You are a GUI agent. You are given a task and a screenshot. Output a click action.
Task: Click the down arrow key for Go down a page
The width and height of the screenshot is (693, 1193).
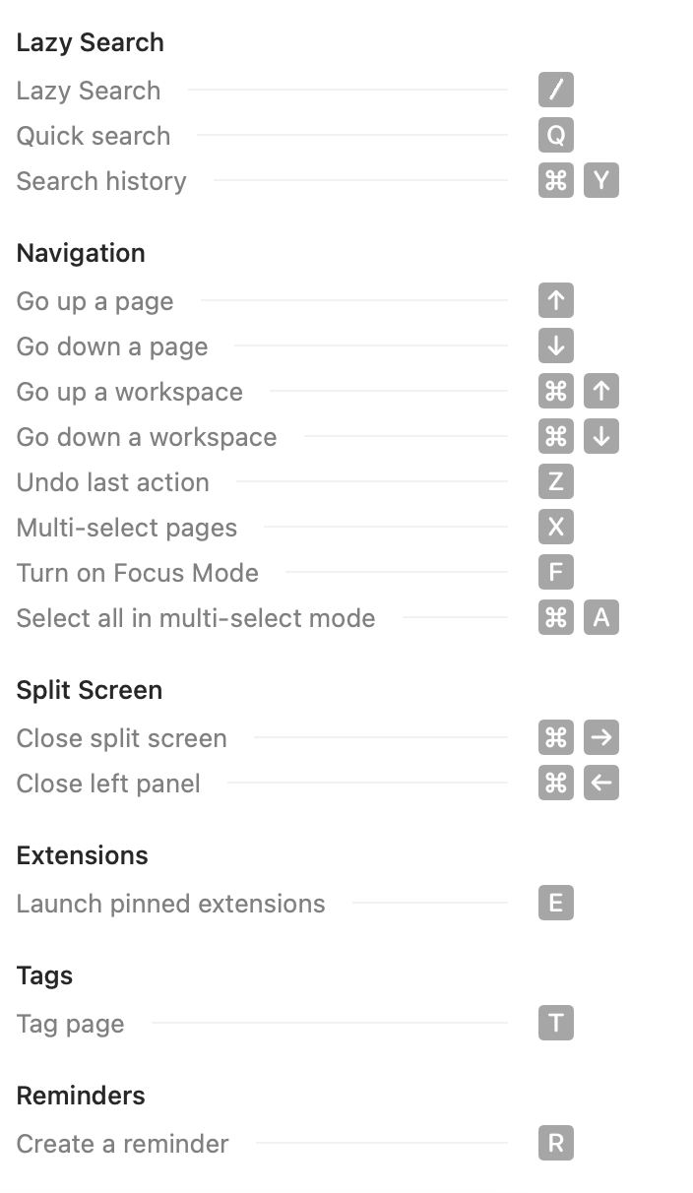click(x=556, y=346)
